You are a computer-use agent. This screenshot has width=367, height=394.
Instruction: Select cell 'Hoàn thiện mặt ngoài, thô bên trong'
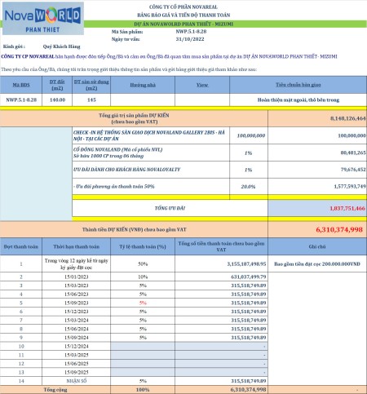coord(298,100)
